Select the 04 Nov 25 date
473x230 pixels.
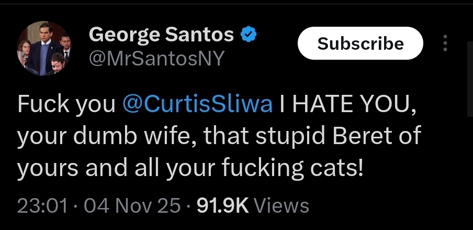(132, 205)
